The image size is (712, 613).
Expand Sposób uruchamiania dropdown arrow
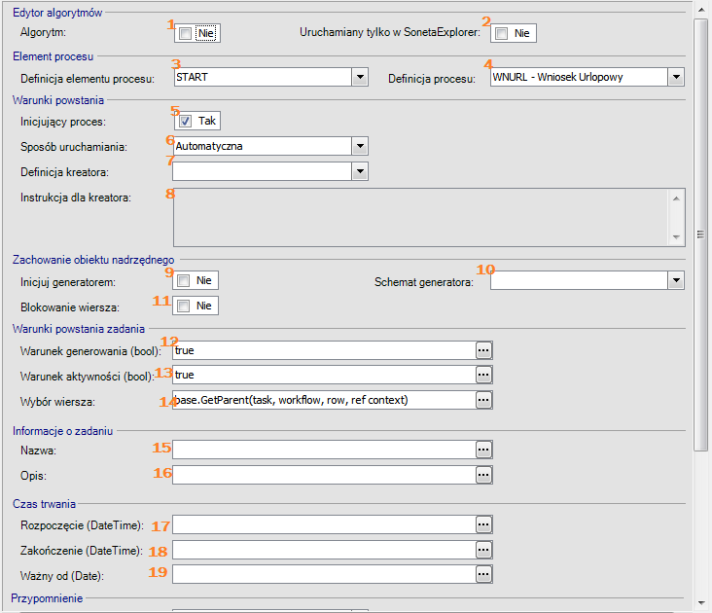(x=360, y=146)
